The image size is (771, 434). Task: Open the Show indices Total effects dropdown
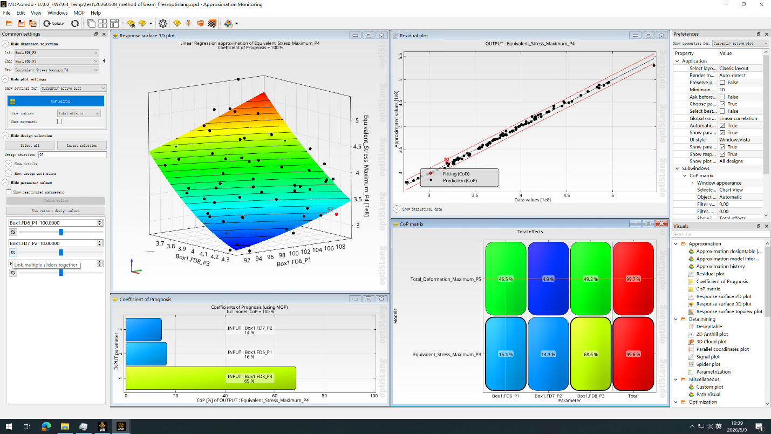tap(79, 113)
